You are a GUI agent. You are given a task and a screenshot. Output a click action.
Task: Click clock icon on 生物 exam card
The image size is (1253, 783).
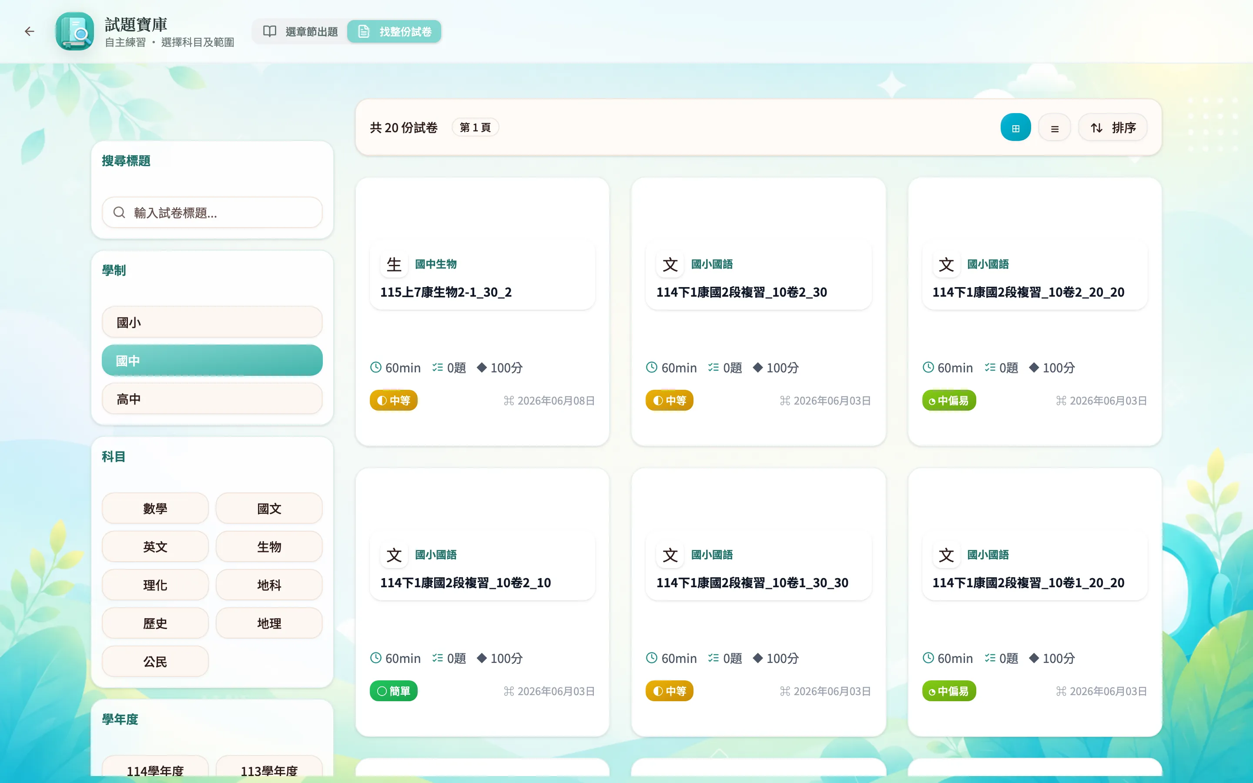point(376,367)
